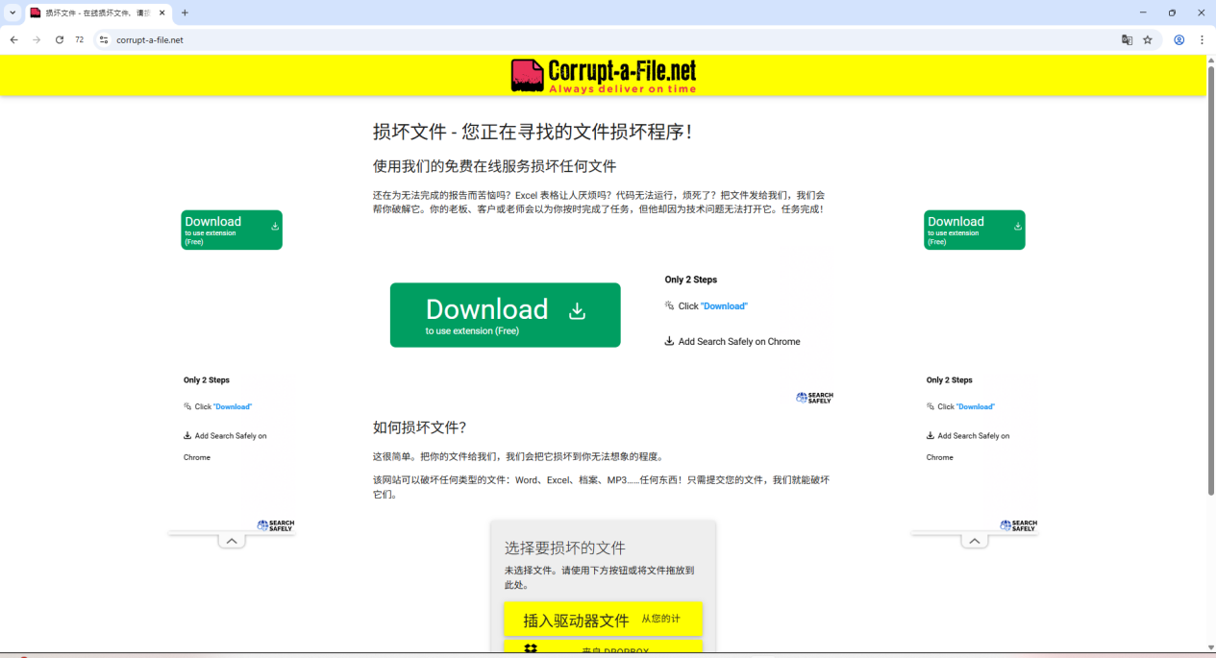View site information icon in address bar
The image size is (1216, 658).
pyautogui.click(x=105, y=39)
